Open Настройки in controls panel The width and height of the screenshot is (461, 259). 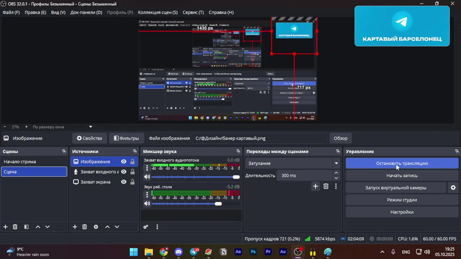point(402,212)
